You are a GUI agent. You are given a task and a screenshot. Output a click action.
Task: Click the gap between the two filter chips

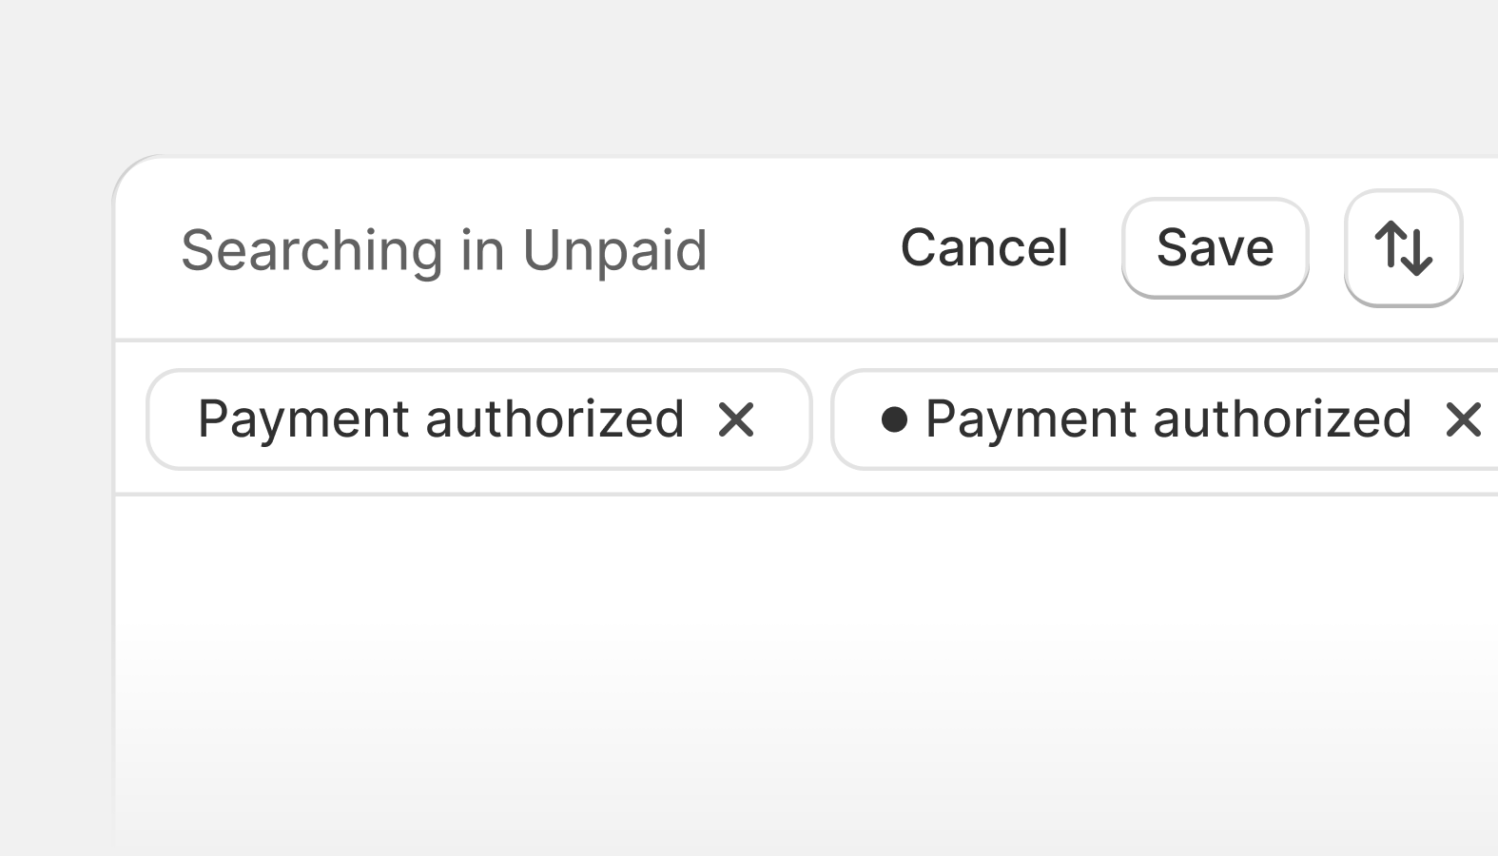tap(822, 419)
